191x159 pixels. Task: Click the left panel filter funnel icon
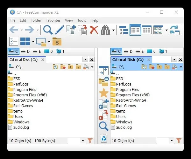point(90,141)
